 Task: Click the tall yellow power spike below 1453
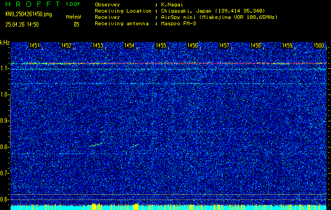click(x=94, y=206)
